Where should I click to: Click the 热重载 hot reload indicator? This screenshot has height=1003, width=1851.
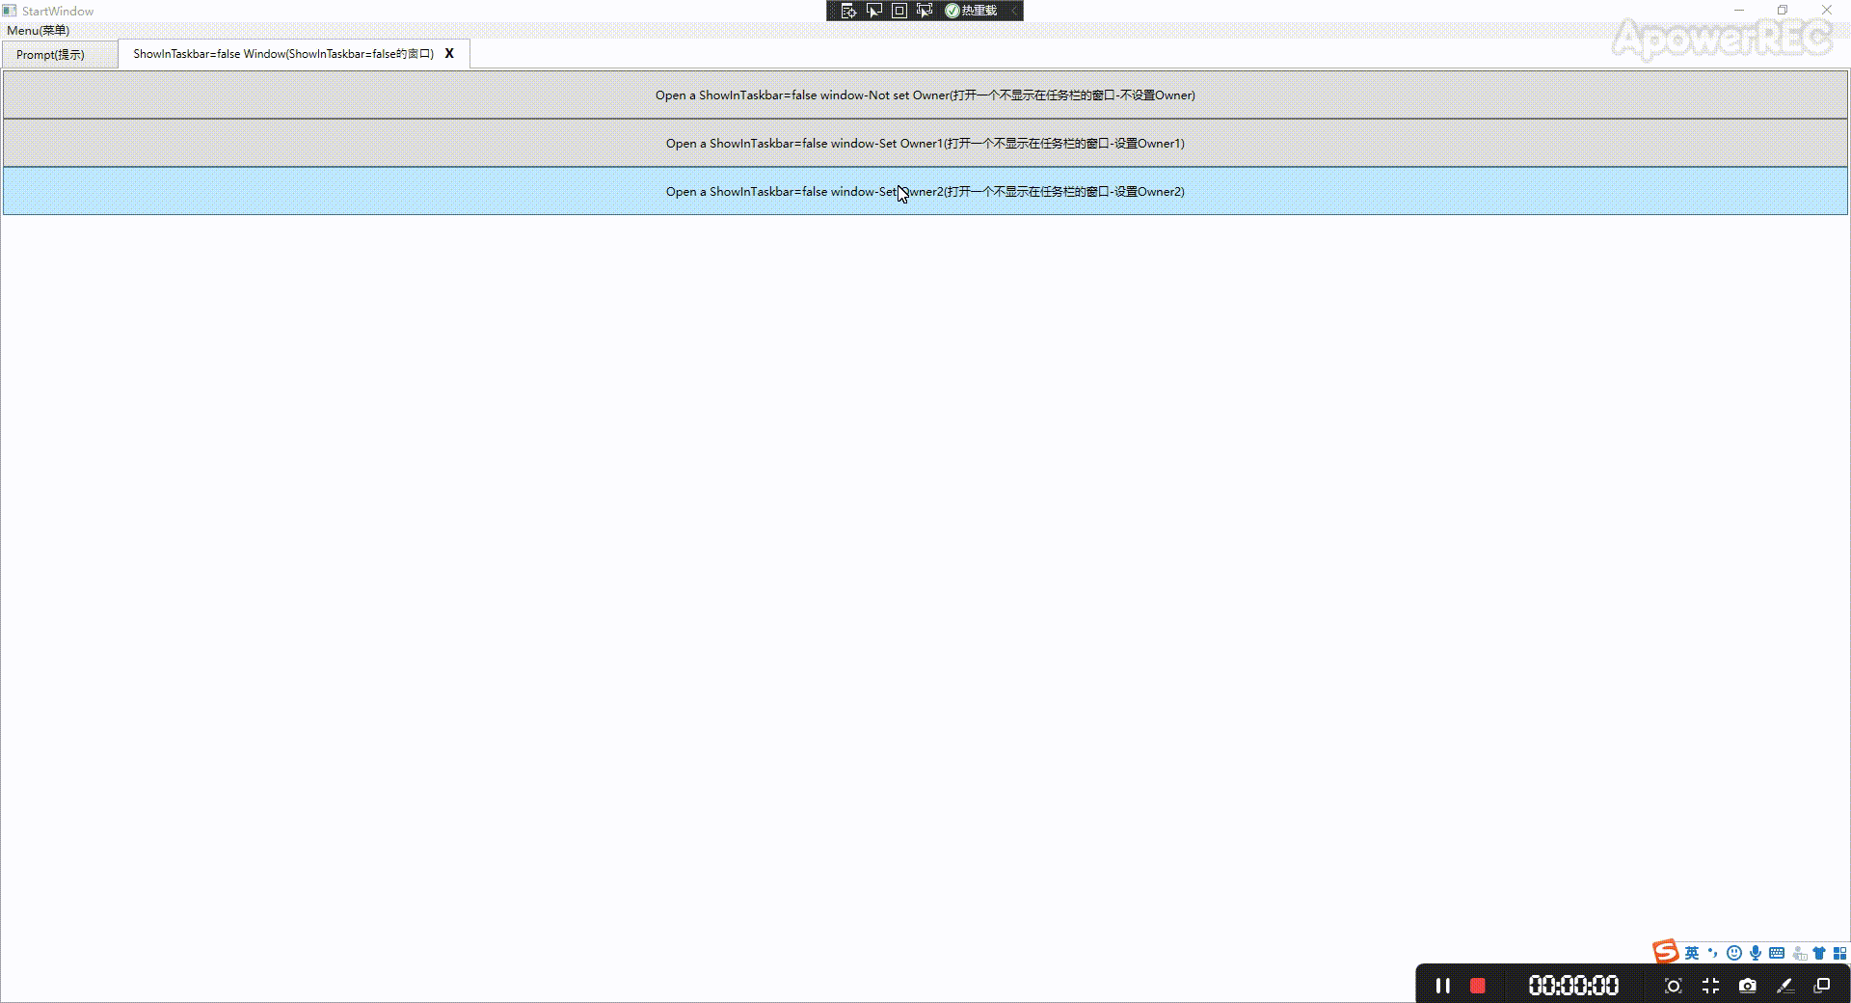[972, 11]
